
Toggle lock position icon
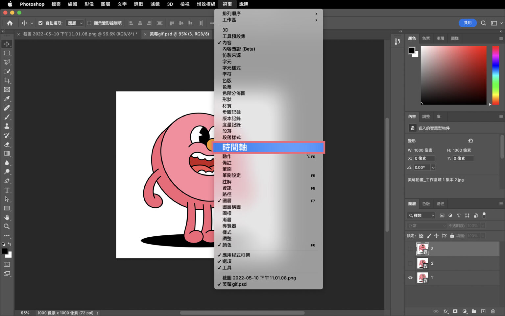click(x=436, y=236)
